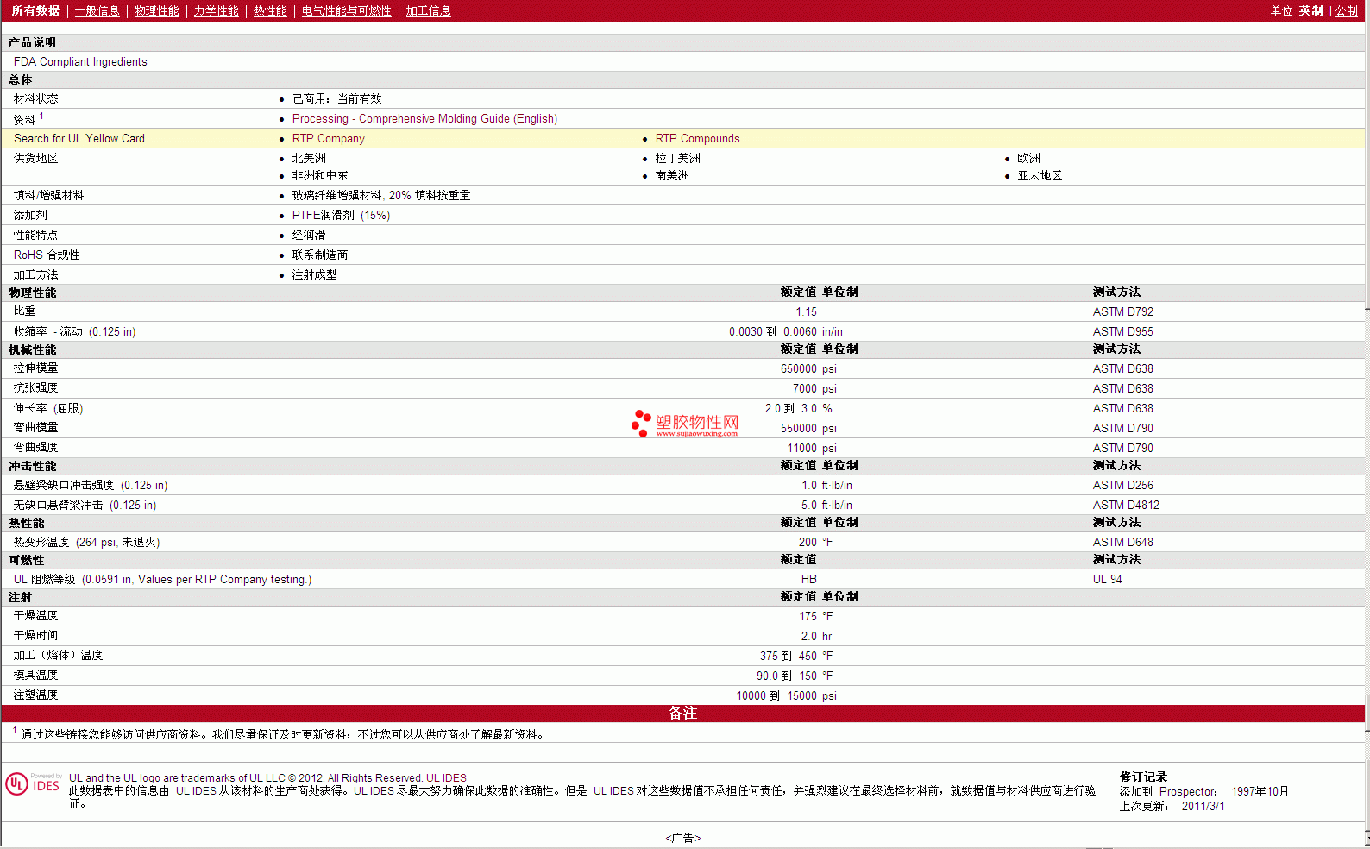1370x849 pixels.
Task: Switch units to 公制
Action: point(1346,11)
